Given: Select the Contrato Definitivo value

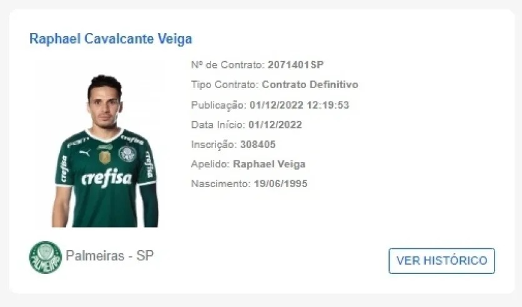Looking at the screenshot, I should [x=310, y=84].
